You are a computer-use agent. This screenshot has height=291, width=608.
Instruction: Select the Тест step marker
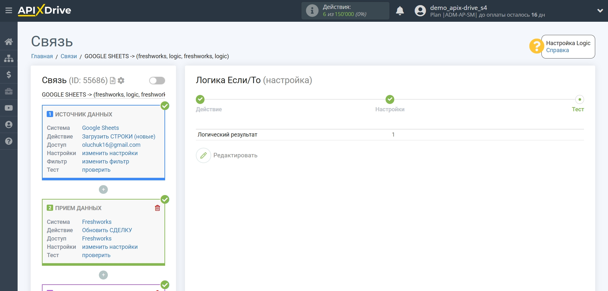click(580, 99)
